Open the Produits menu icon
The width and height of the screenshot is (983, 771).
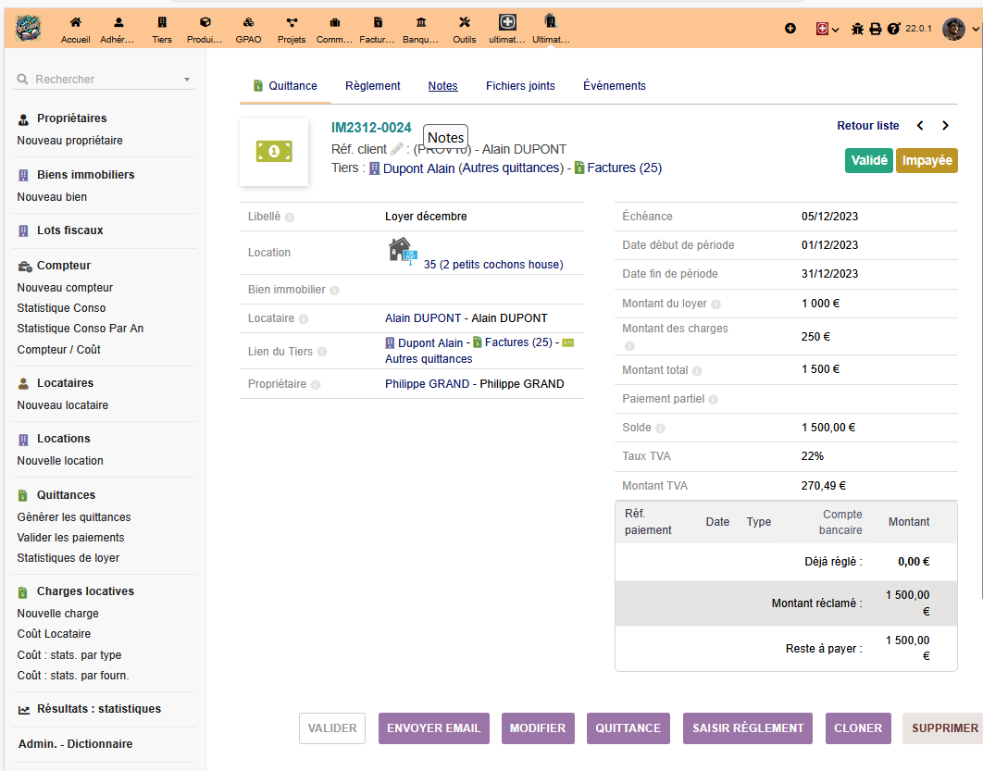(205, 29)
